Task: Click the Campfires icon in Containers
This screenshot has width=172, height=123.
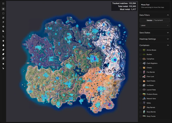Action: pos(144,59)
